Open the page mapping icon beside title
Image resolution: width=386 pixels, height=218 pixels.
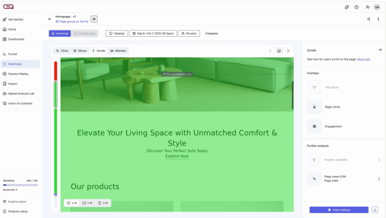(94, 19)
